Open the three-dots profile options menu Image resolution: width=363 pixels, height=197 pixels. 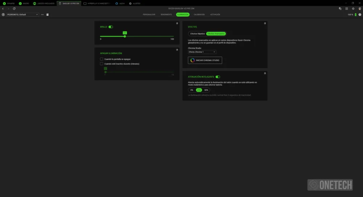(42, 14)
